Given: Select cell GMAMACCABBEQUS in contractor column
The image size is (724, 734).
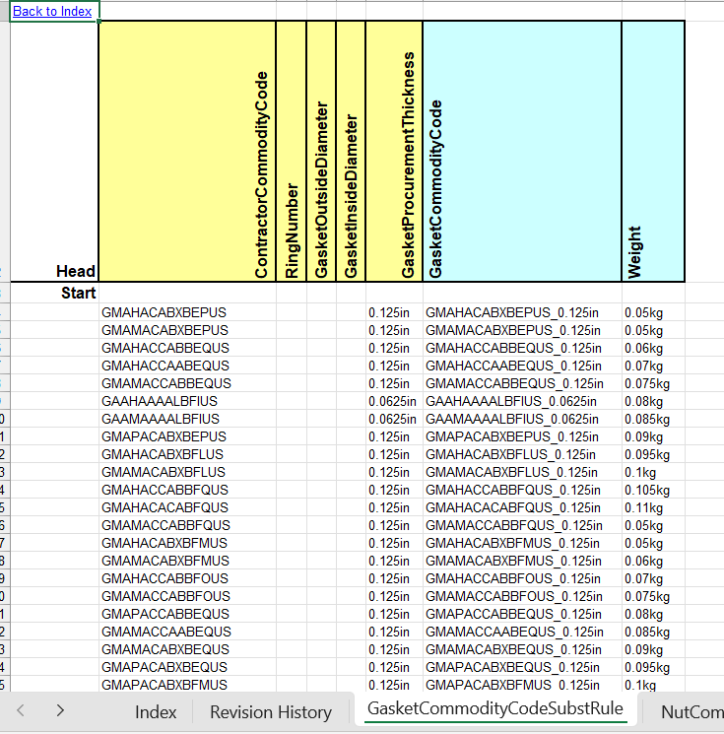Looking at the screenshot, I should (187, 384).
